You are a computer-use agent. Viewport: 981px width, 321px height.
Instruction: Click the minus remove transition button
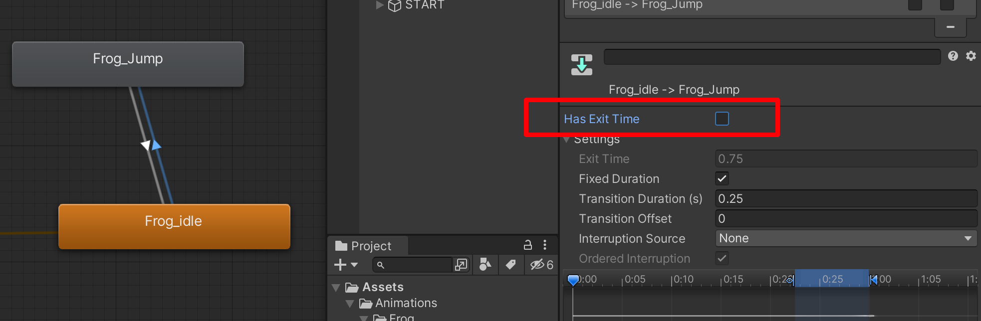[x=951, y=27]
